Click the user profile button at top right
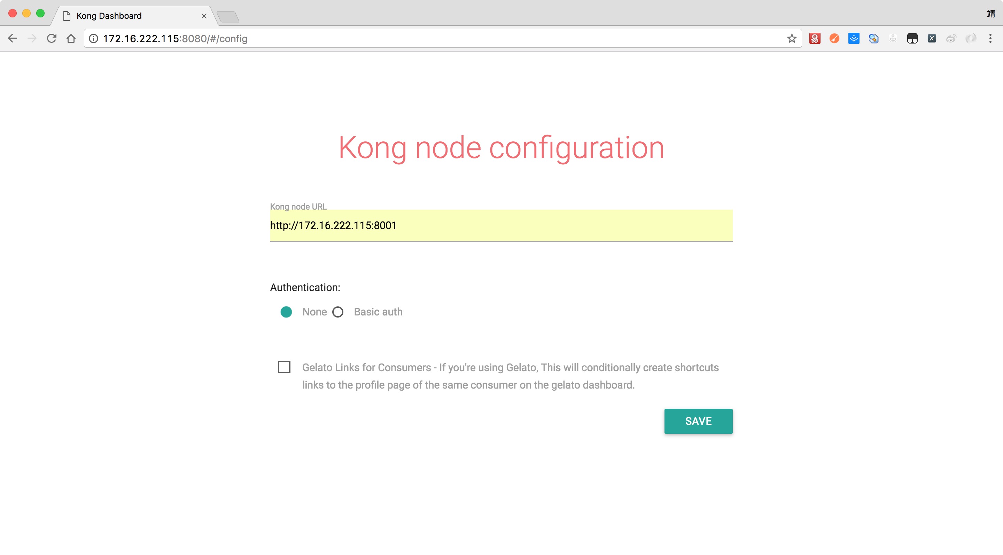 tap(991, 14)
